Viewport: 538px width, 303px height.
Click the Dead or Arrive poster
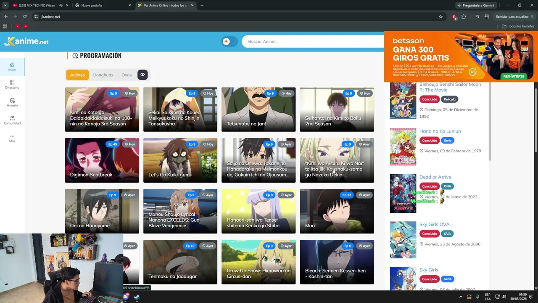click(403, 194)
